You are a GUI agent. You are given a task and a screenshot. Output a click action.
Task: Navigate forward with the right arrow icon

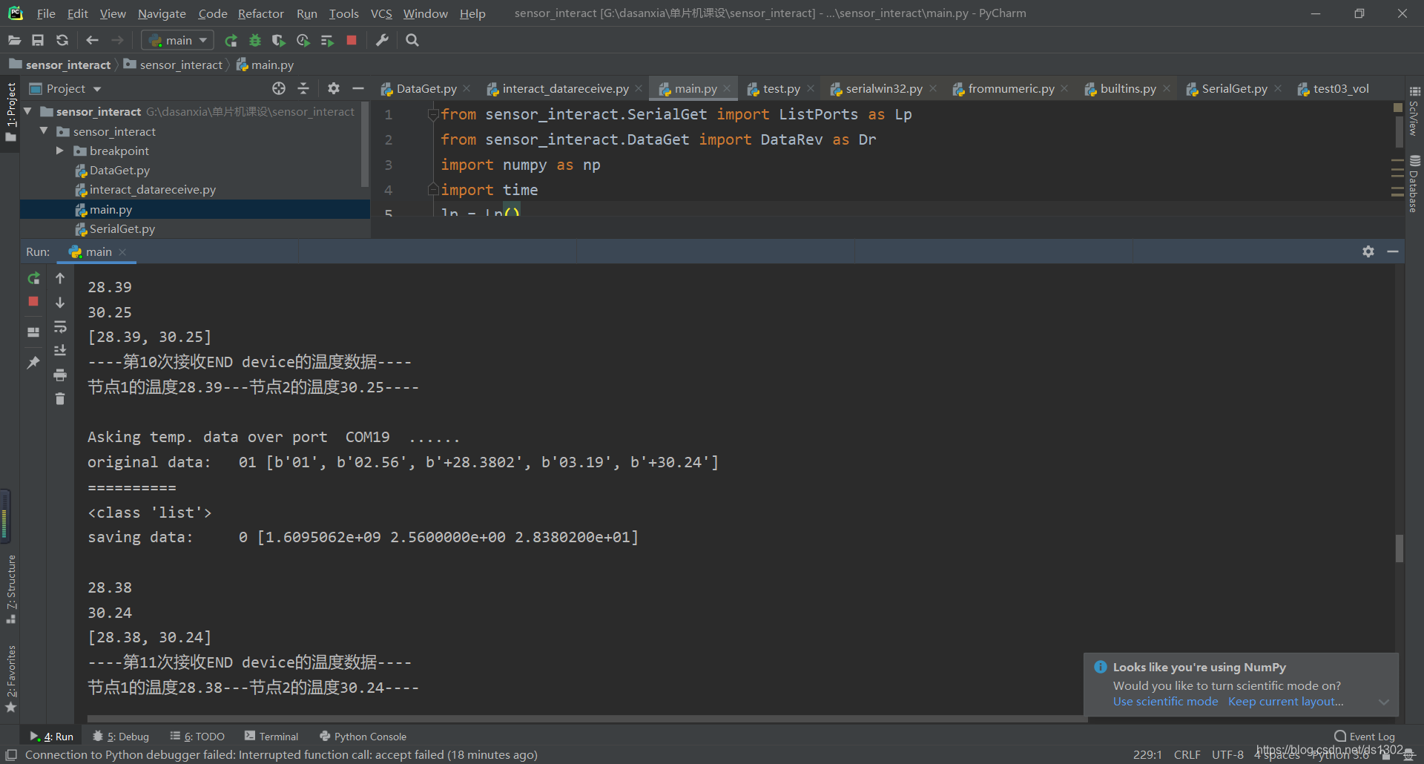pyautogui.click(x=117, y=41)
